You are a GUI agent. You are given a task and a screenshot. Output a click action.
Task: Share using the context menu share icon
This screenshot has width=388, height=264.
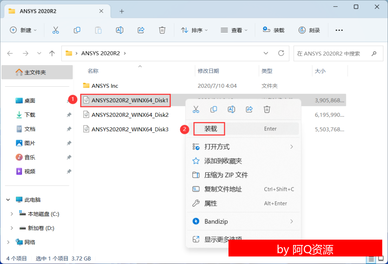(x=249, y=109)
